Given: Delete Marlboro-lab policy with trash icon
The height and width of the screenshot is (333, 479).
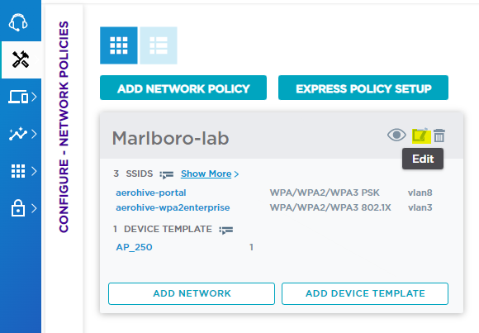Looking at the screenshot, I should click(439, 136).
